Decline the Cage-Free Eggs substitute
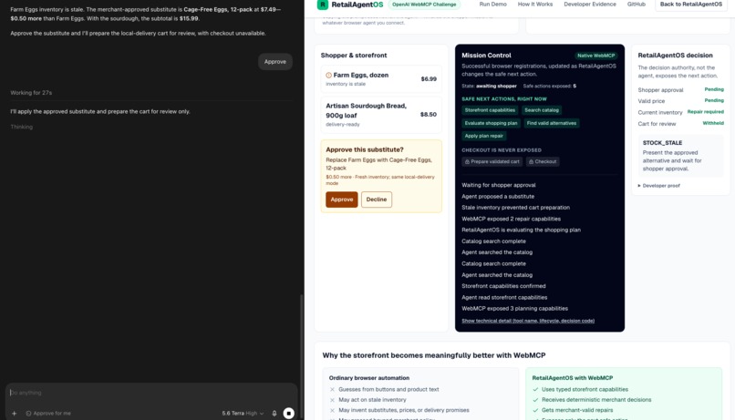This screenshot has width=735, height=420. tap(377, 200)
